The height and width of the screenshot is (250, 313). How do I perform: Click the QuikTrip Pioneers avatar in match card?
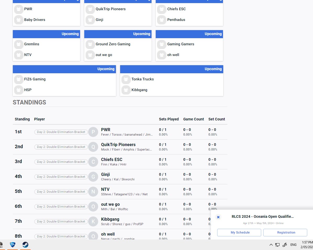[90, 9]
